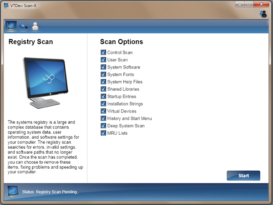
Task: Click the registry description paragraph text
Action: tap(45, 147)
